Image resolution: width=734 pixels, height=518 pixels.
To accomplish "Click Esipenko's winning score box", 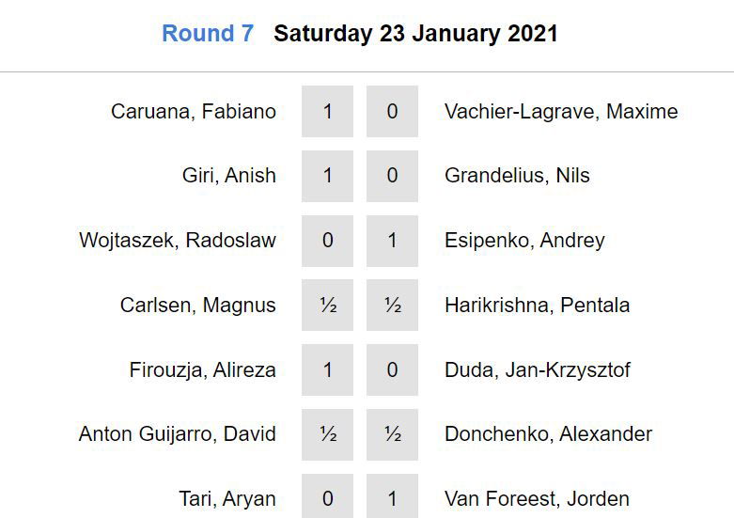I will [392, 241].
